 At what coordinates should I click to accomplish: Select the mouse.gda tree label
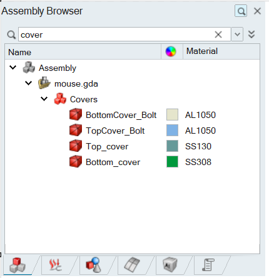point(76,84)
